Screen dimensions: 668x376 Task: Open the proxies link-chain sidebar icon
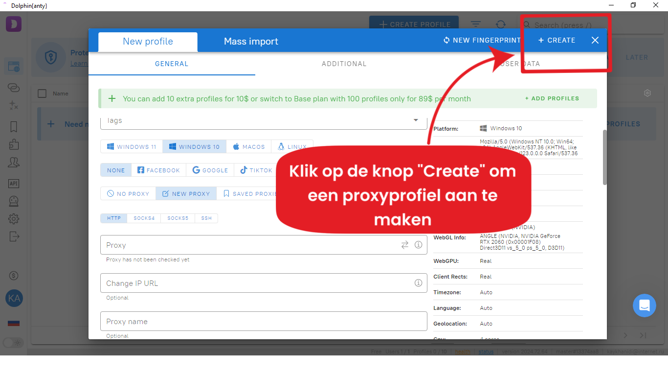point(14,88)
